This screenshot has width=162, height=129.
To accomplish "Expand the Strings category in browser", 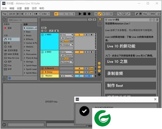I will point(25,62).
